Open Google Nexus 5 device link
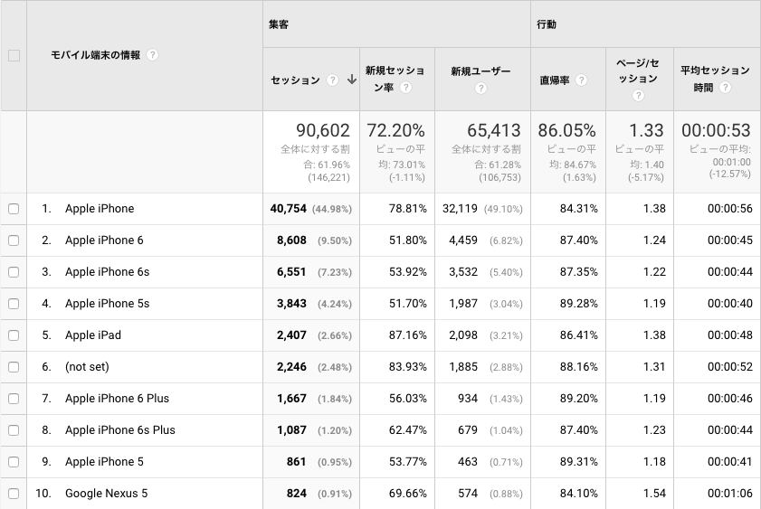 [106, 493]
